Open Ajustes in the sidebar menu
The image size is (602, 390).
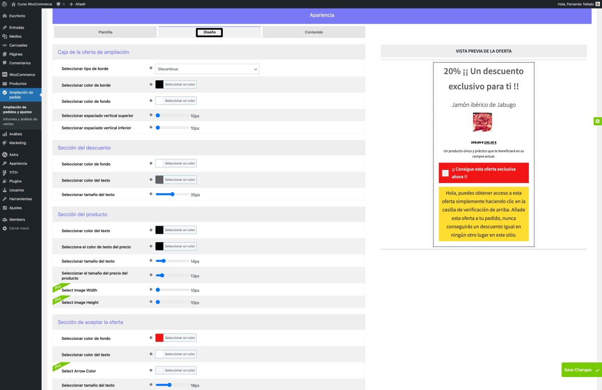(15, 208)
